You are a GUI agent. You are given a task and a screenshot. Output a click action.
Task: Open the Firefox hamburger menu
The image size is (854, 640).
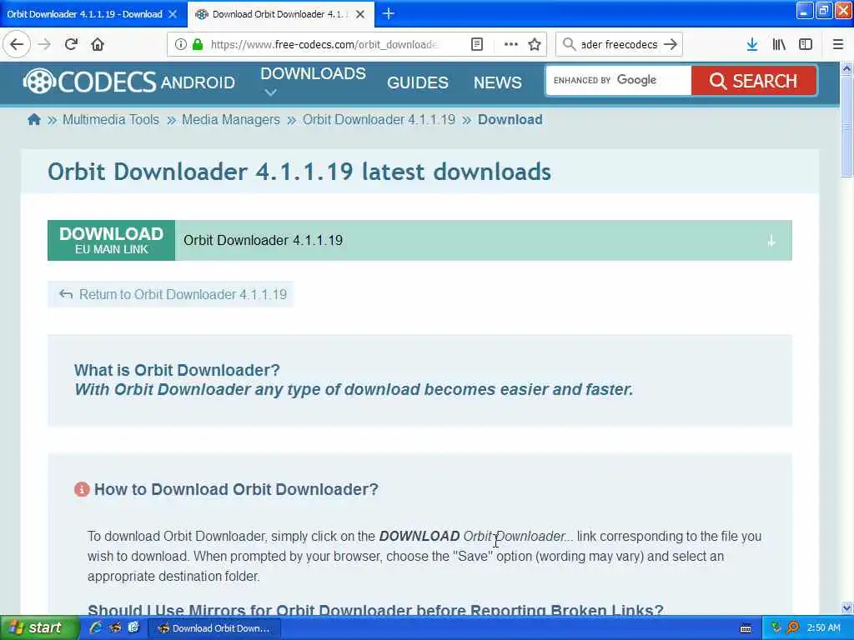pos(837,45)
